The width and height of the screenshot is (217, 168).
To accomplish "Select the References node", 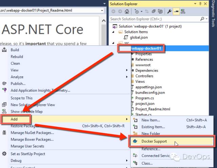I will [144, 59].
